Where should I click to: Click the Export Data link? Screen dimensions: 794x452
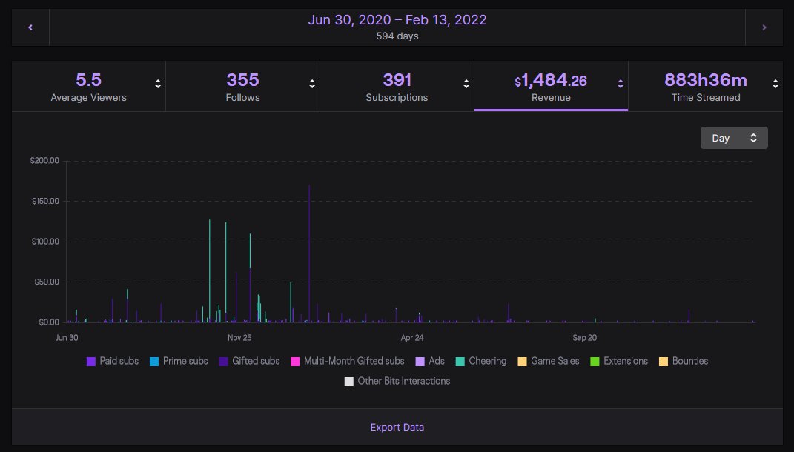397,428
